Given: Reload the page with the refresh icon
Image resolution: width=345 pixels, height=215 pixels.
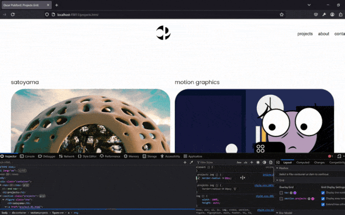Looking at the screenshot, I should tap(13, 14).
